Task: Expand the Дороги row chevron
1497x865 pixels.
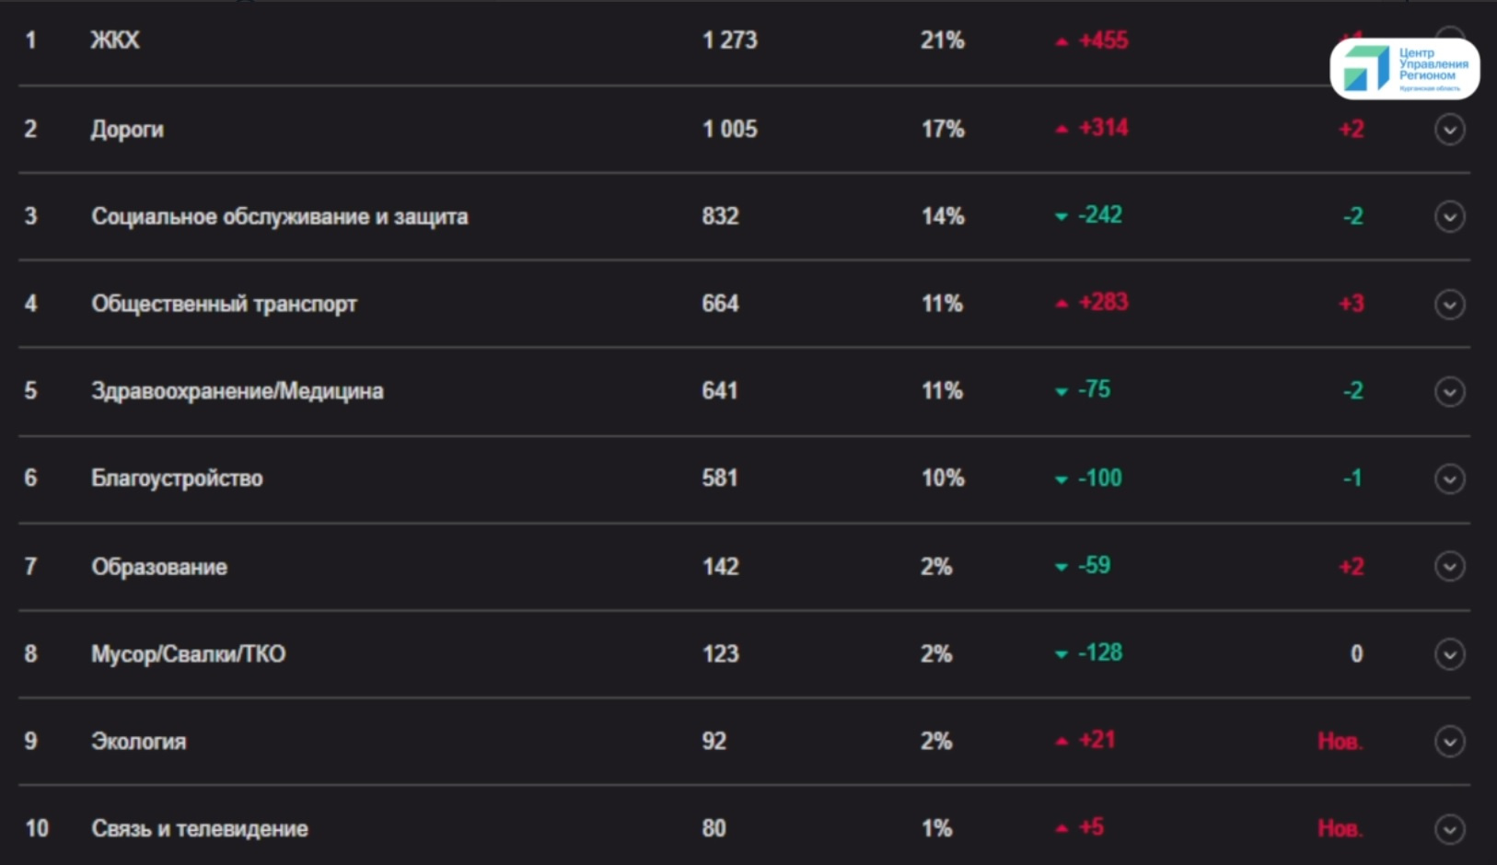Action: [1450, 130]
